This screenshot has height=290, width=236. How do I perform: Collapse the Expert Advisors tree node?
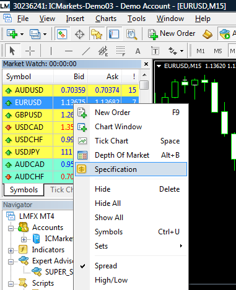[11, 262]
